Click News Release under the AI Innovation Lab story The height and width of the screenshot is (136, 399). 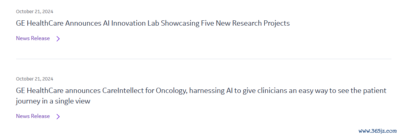(33, 38)
